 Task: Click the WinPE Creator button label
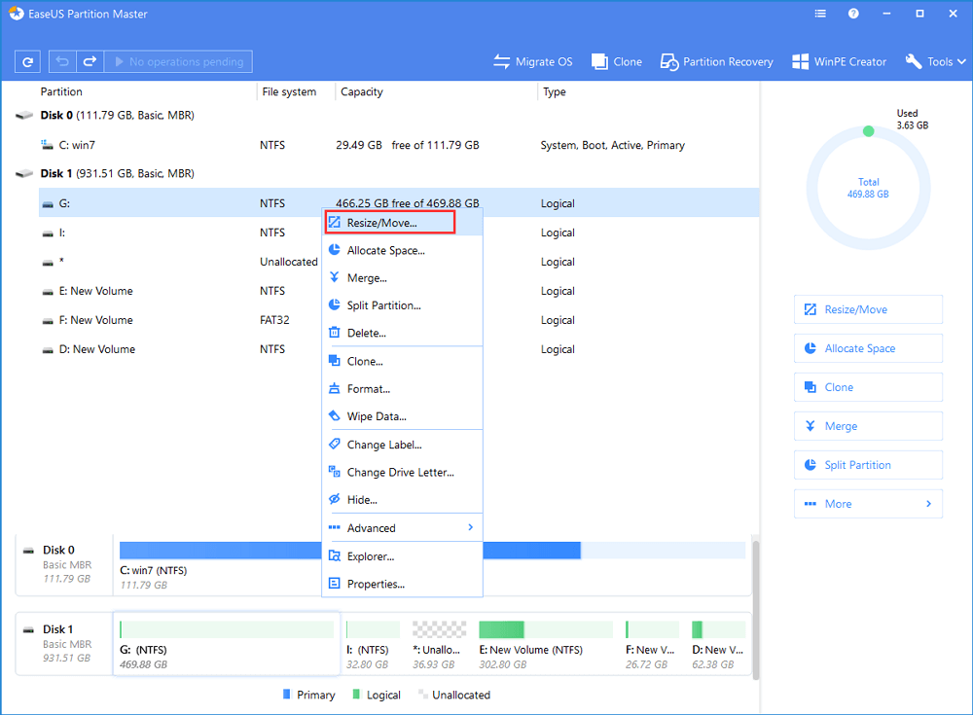coord(850,61)
